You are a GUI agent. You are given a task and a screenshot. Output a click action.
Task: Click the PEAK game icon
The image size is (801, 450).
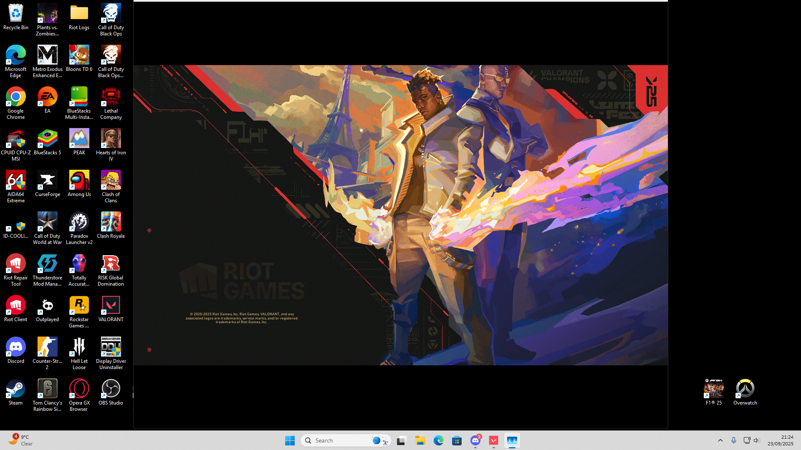[x=79, y=142]
